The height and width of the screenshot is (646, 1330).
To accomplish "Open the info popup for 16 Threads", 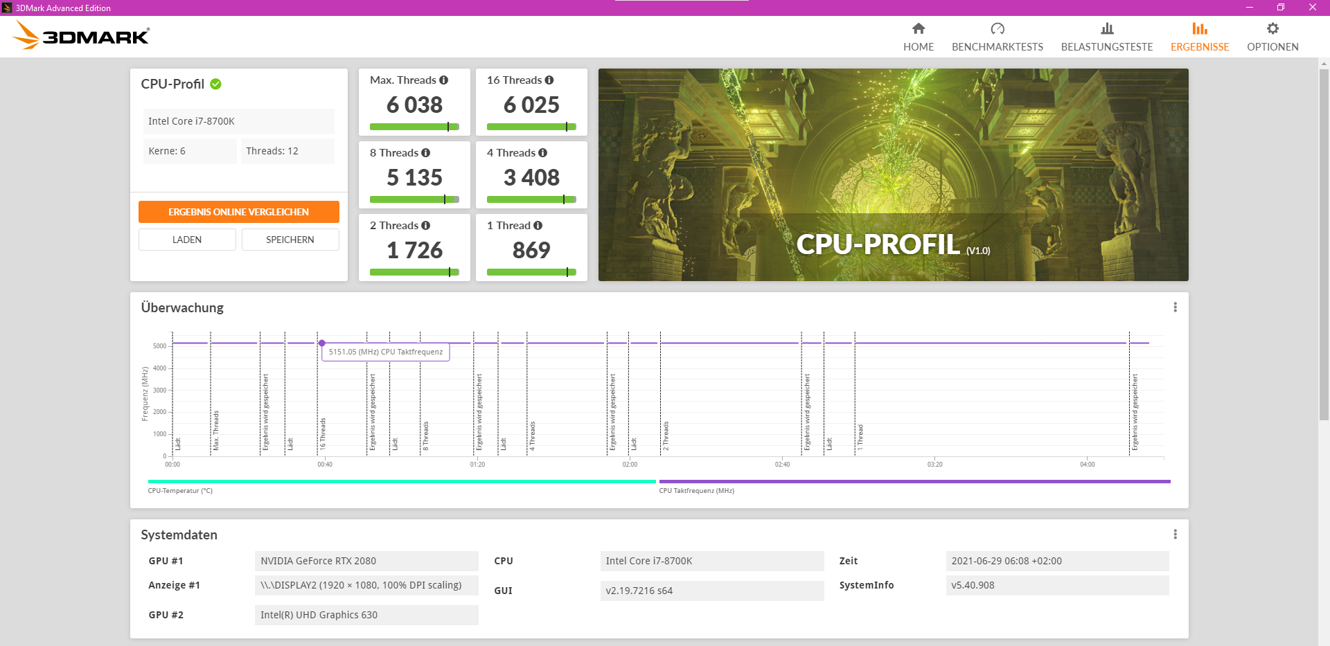I will click(x=549, y=80).
